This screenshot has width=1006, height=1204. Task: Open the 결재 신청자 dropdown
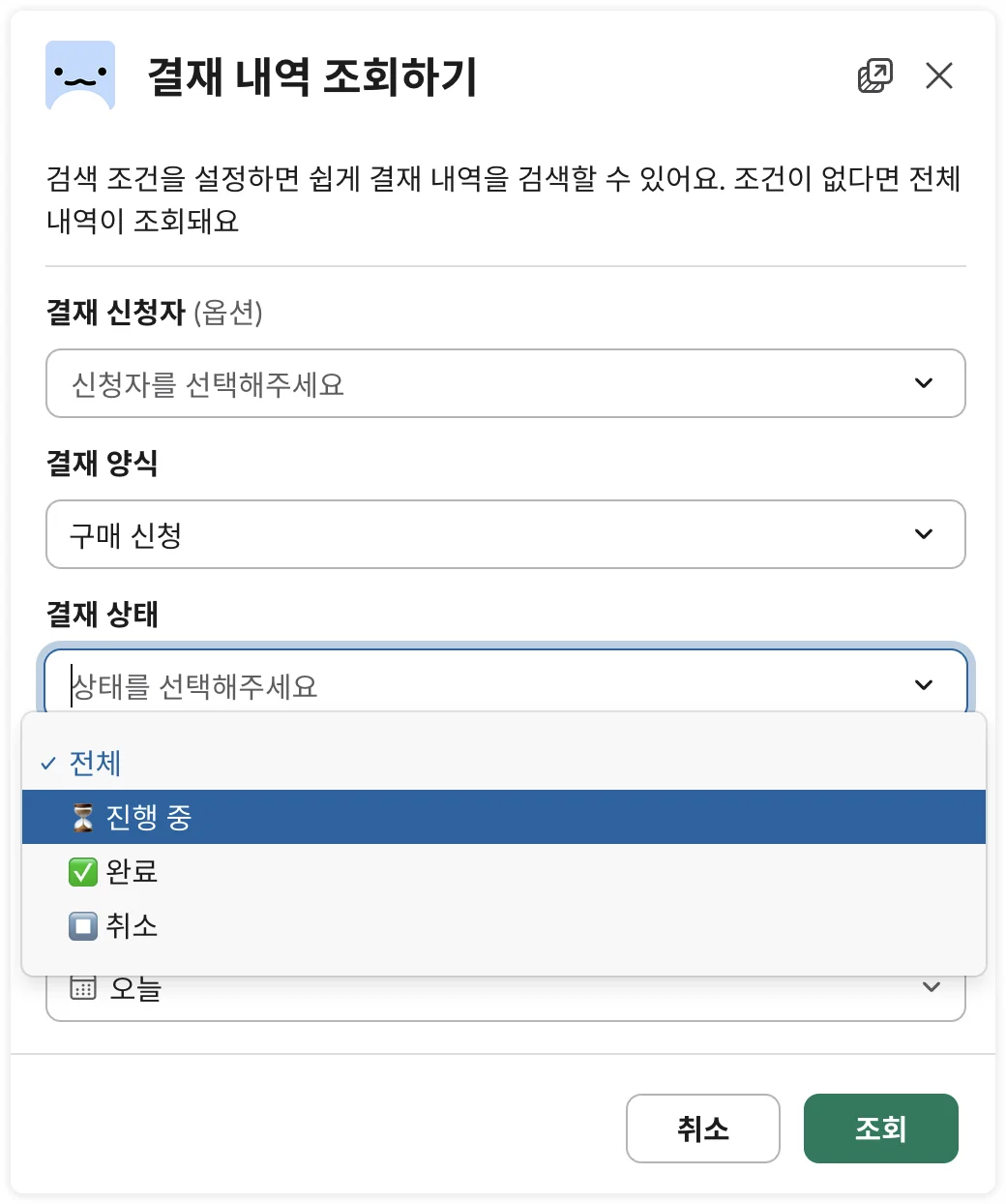click(x=505, y=383)
